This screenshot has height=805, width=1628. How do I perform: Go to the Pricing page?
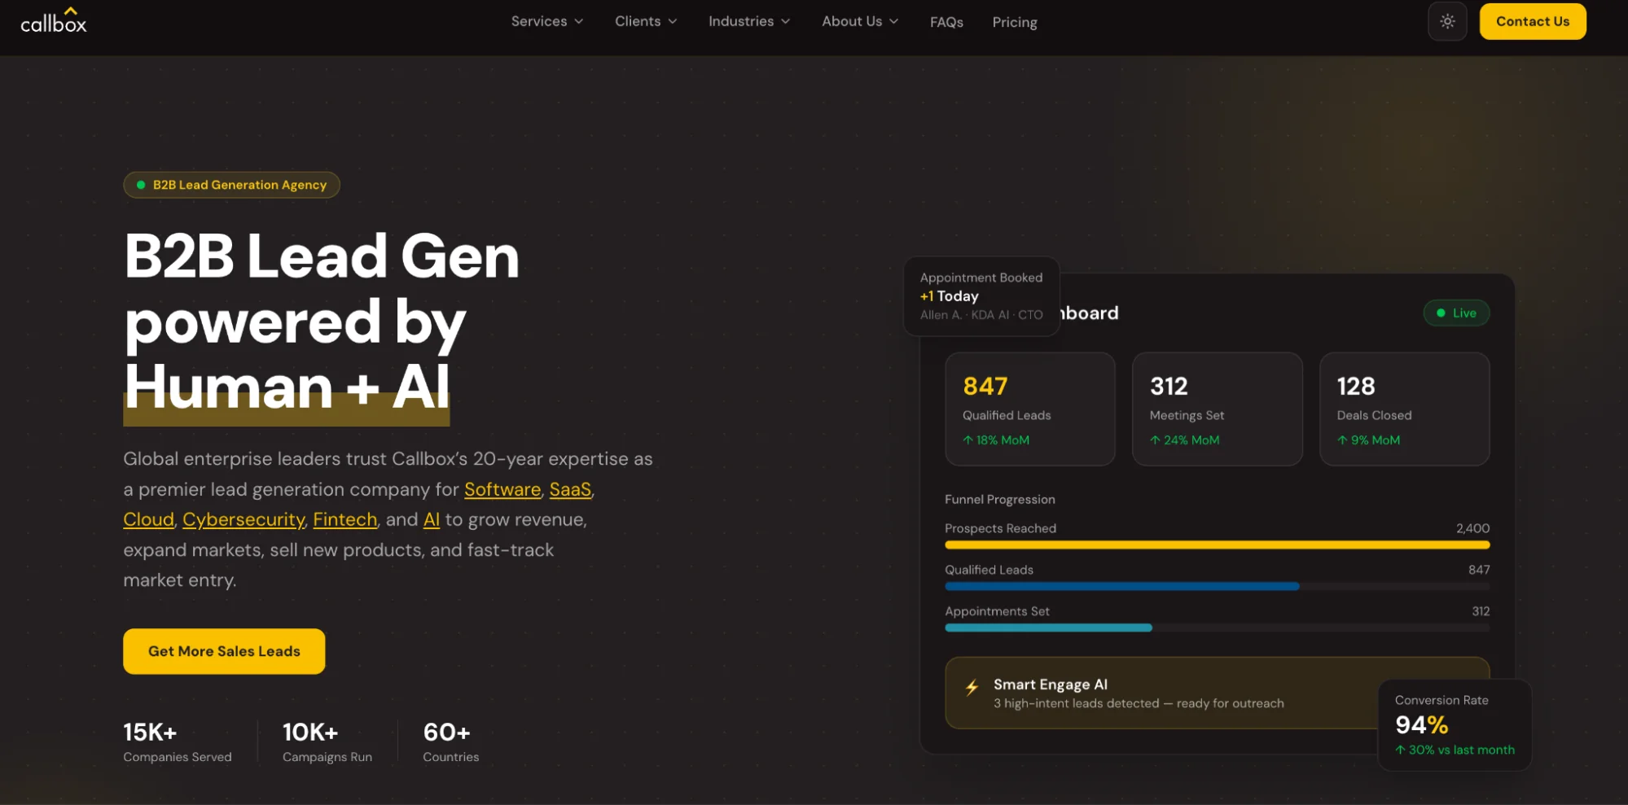point(1015,22)
